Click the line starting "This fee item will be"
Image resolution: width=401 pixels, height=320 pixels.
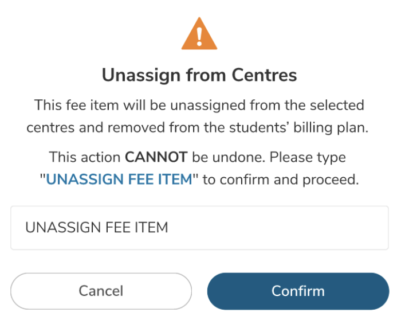pos(199,106)
